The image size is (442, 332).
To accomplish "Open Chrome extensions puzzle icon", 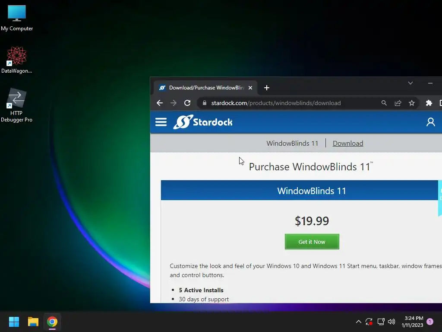I will [429, 103].
